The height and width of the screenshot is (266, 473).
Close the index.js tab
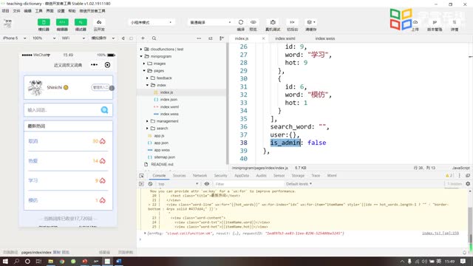click(x=263, y=38)
